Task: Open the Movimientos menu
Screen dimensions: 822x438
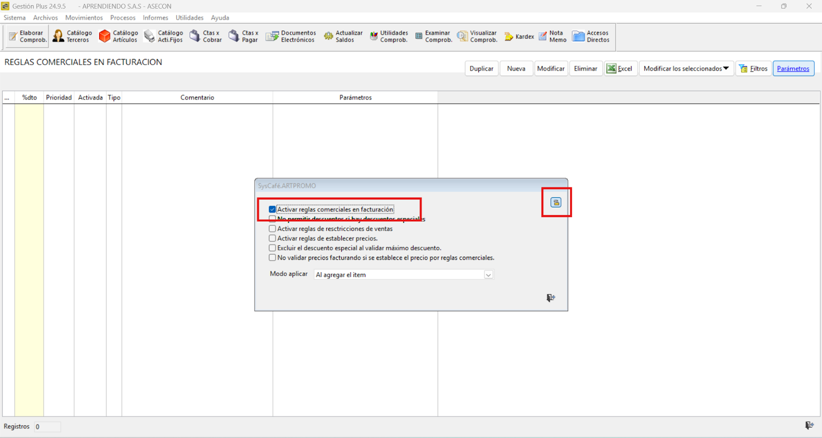Action: [x=84, y=17]
